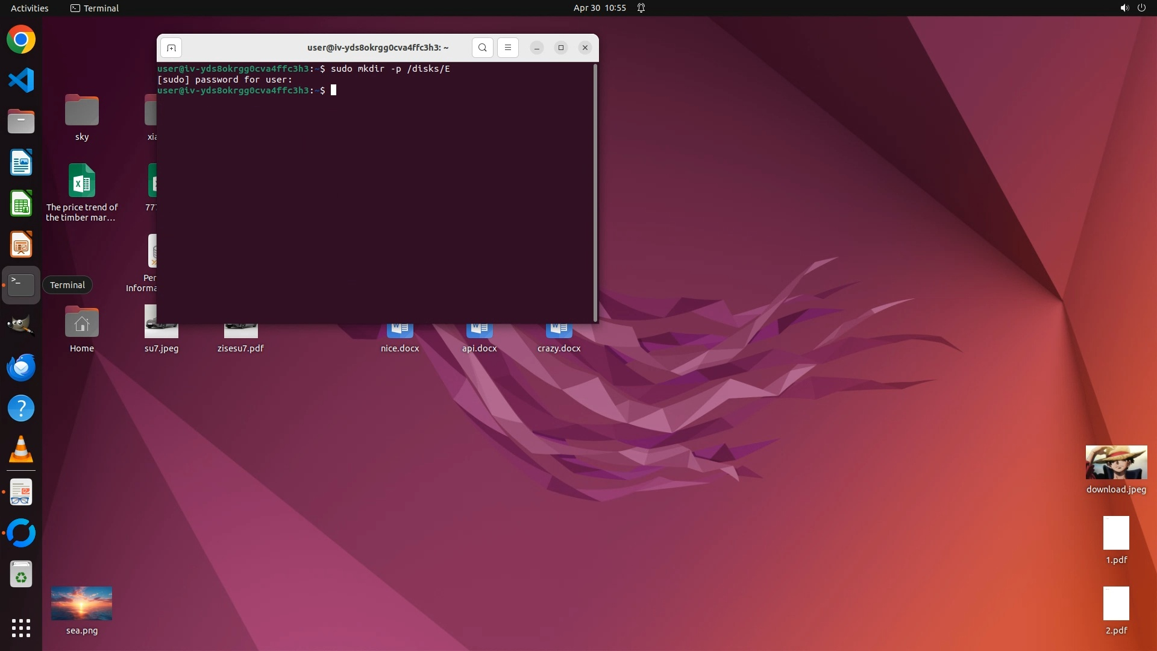1157x651 pixels.
Task: Click the terminal vertical scrollbar
Action: pos(595,193)
